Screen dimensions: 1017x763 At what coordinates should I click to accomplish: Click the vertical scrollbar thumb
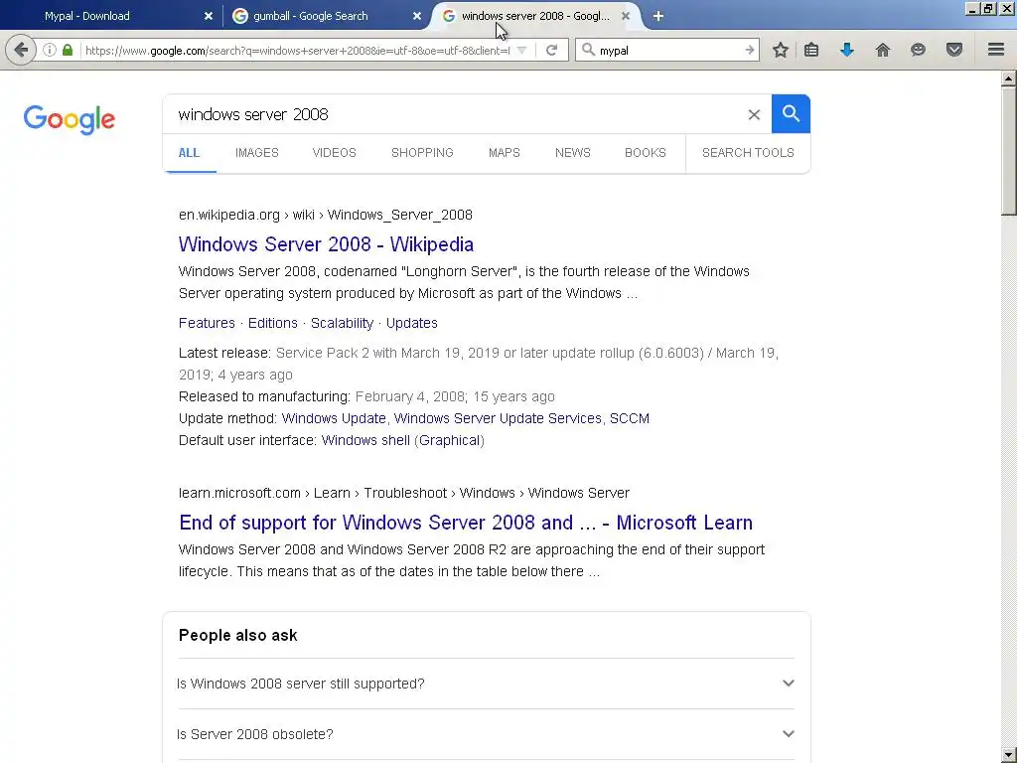pos(1008,151)
